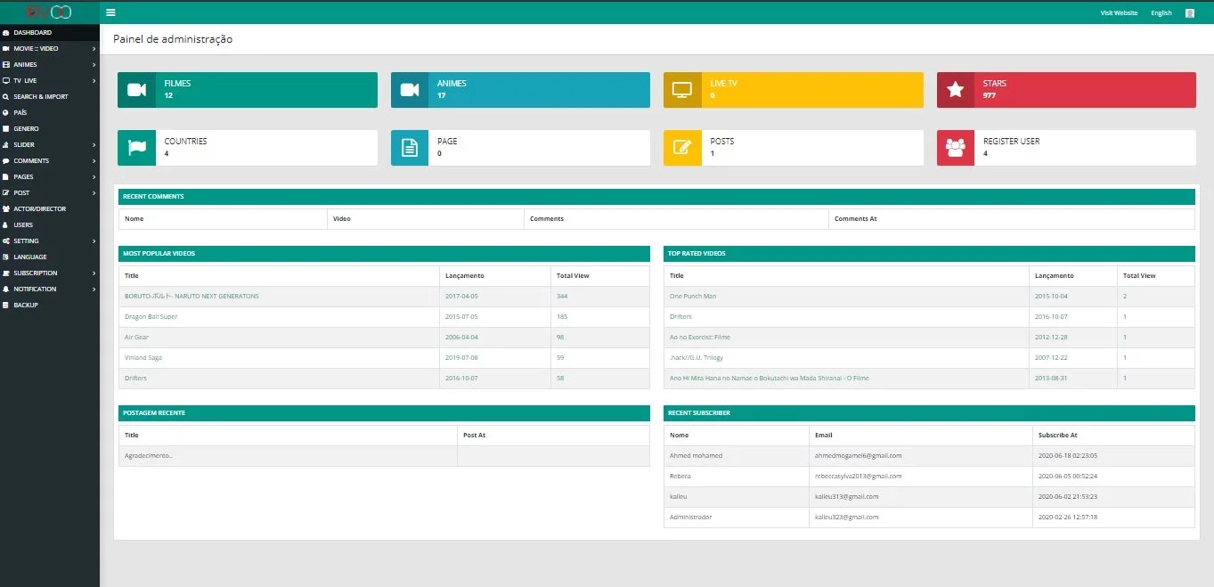Open the Users menu item
The height and width of the screenshot is (587, 1214).
coord(50,225)
